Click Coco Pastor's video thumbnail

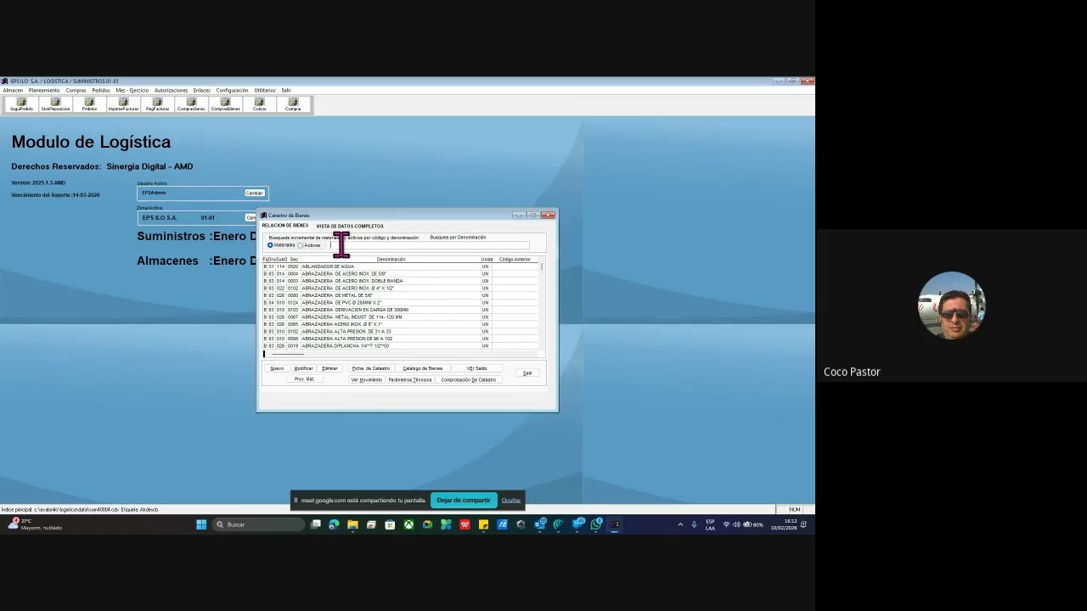[x=952, y=305]
